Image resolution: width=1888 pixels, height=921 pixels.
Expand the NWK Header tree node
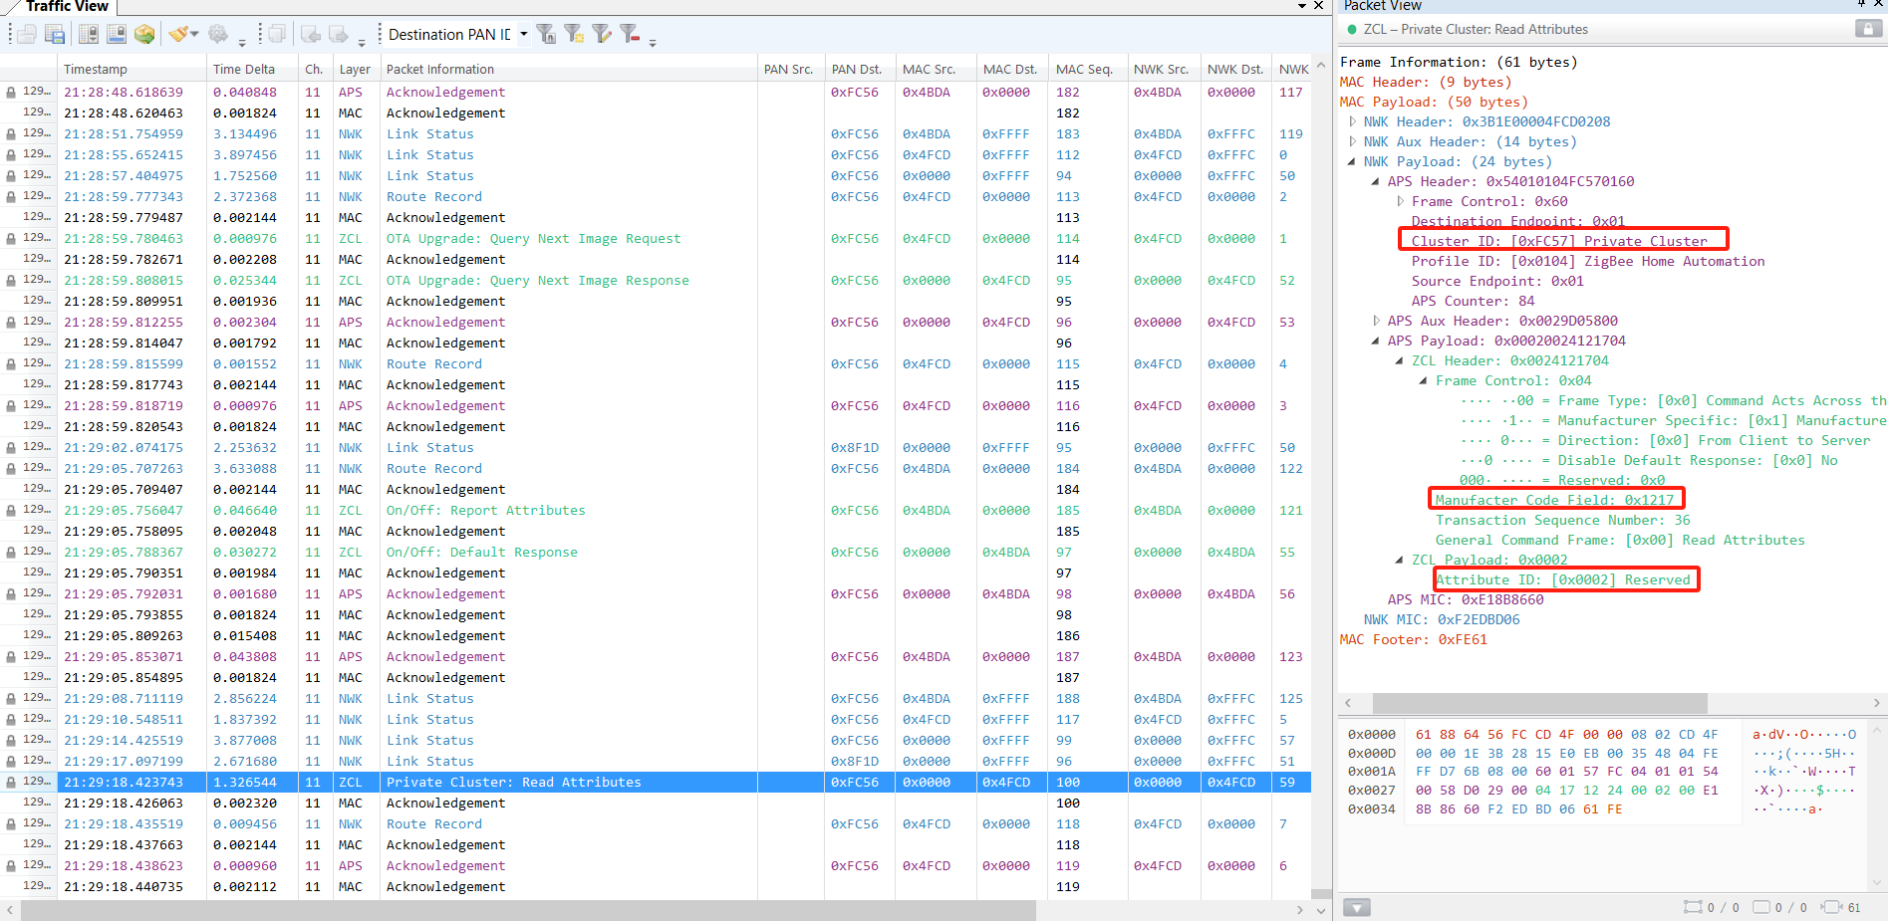(x=1352, y=121)
